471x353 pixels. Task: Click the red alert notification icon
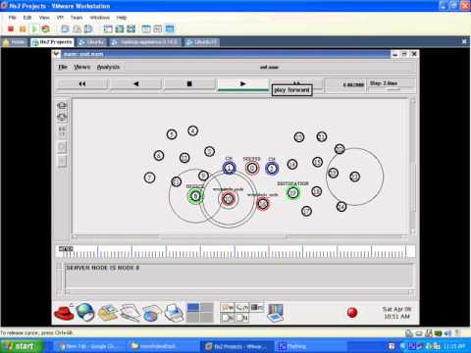click(352, 313)
